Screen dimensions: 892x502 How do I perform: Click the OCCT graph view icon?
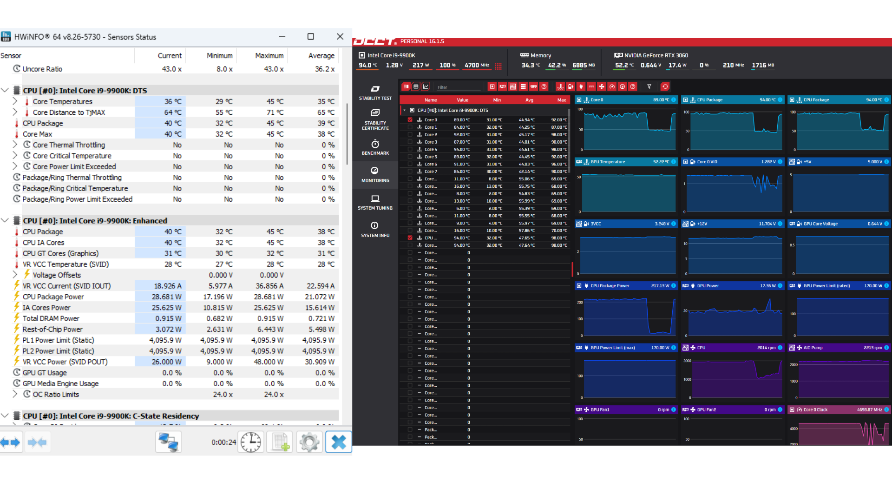[x=426, y=86]
